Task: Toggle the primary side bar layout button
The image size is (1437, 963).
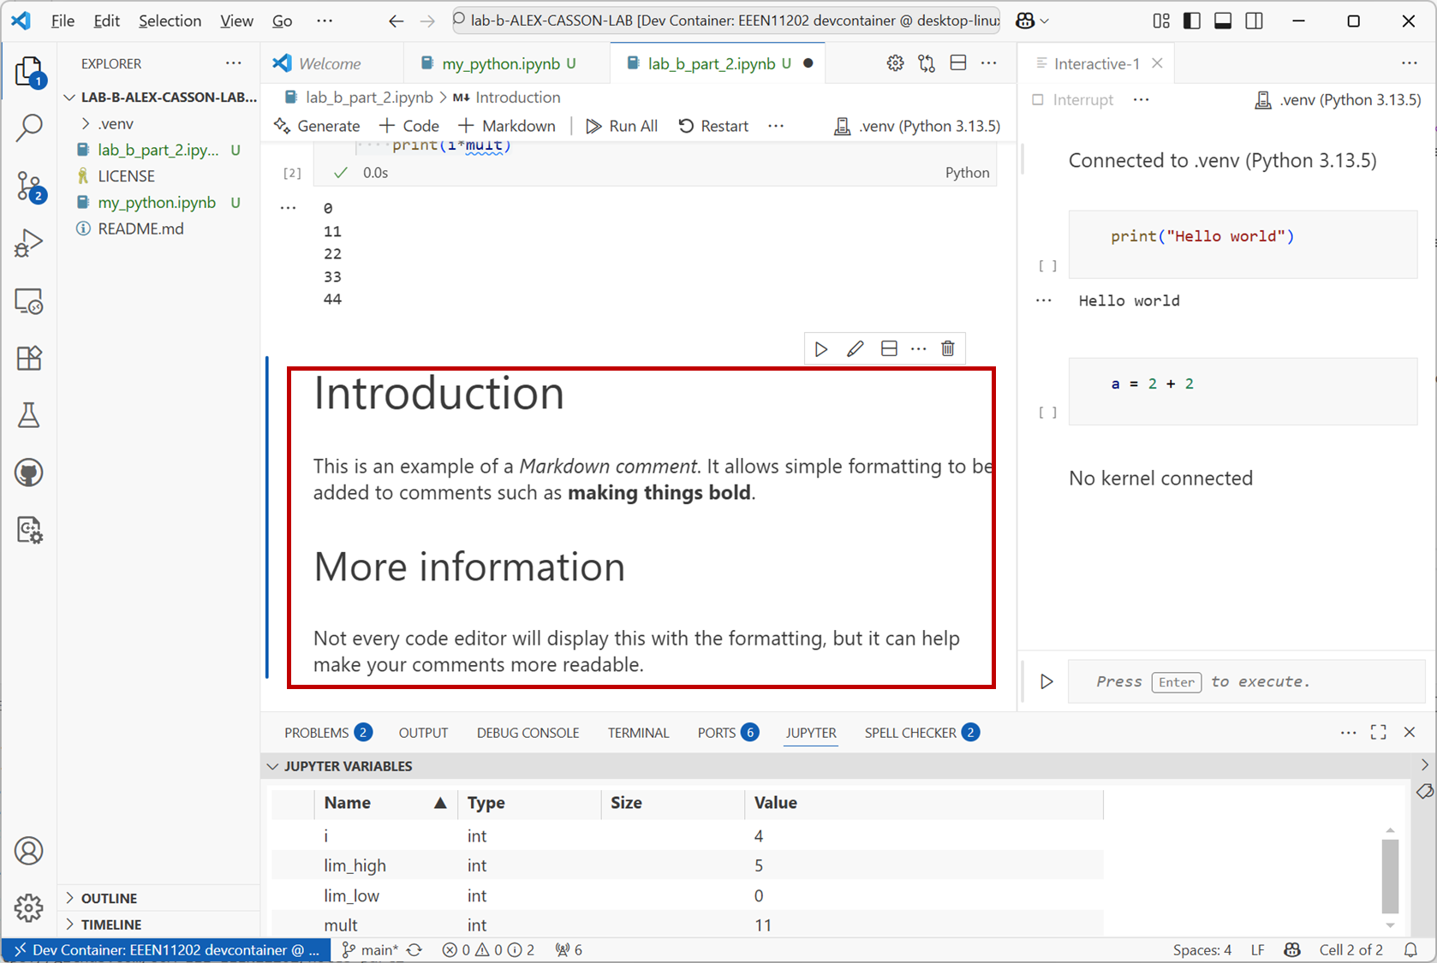Action: coord(1191,21)
